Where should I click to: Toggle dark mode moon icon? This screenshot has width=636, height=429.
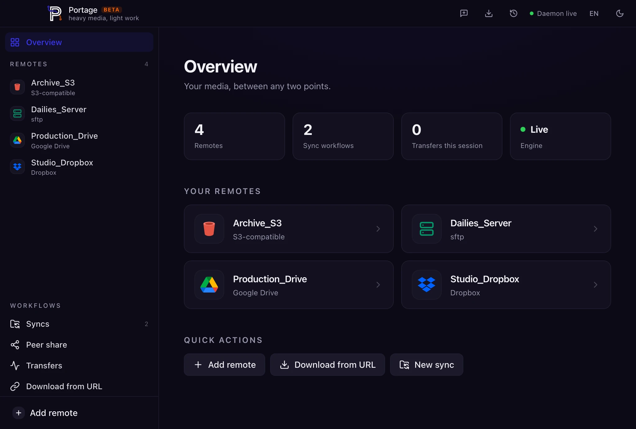pos(620,13)
